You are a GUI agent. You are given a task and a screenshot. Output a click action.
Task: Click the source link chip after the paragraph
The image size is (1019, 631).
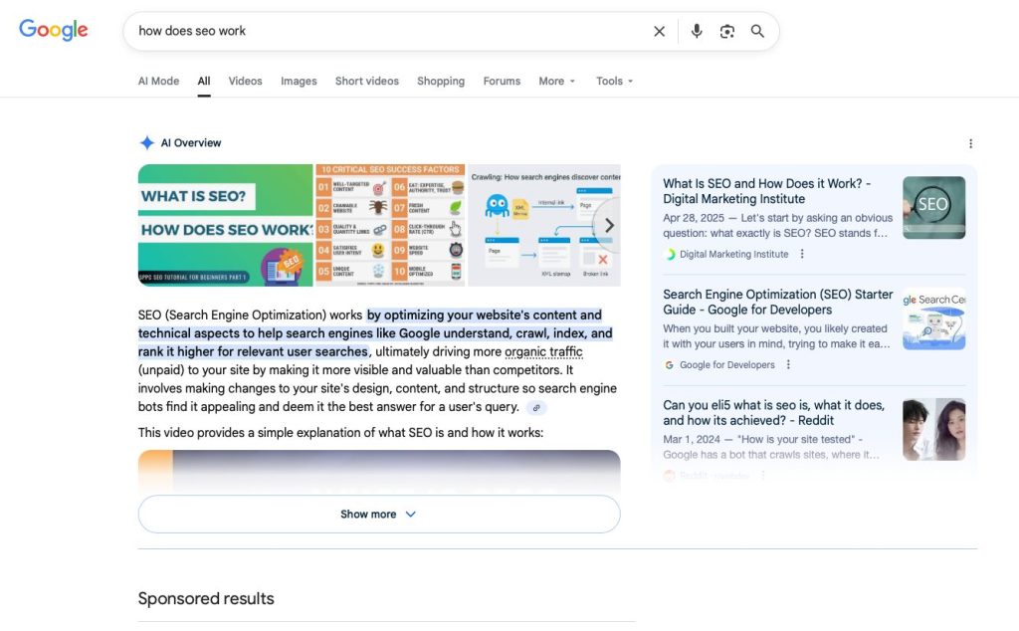pyautogui.click(x=536, y=408)
